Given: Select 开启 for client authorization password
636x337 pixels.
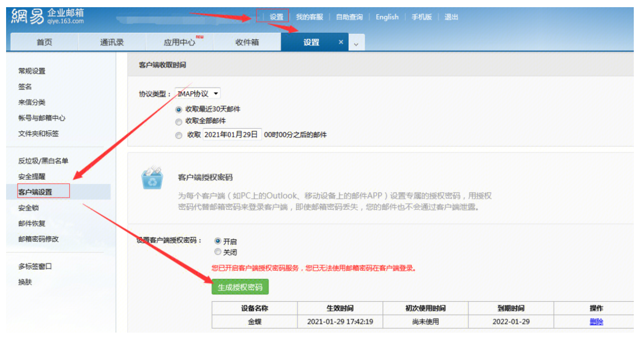Looking at the screenshot, I should [x=218, y=241].
